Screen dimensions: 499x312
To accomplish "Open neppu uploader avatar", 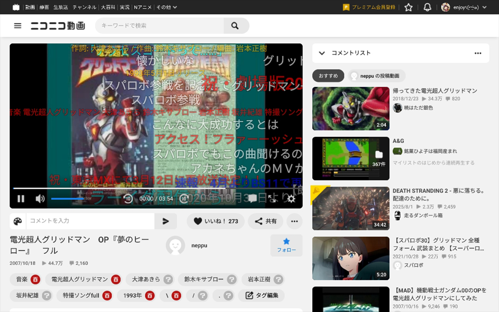I will point(175,245).
